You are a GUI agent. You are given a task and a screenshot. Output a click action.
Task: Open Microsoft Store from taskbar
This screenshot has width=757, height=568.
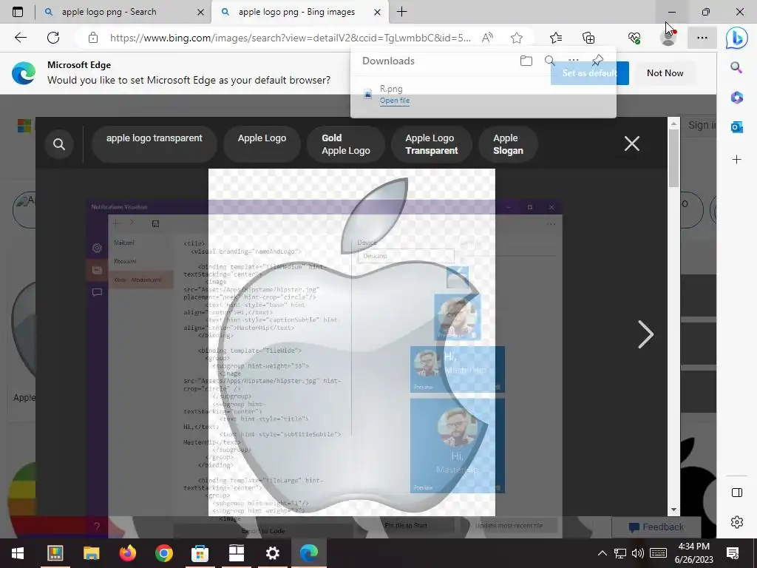coord(200,553)
